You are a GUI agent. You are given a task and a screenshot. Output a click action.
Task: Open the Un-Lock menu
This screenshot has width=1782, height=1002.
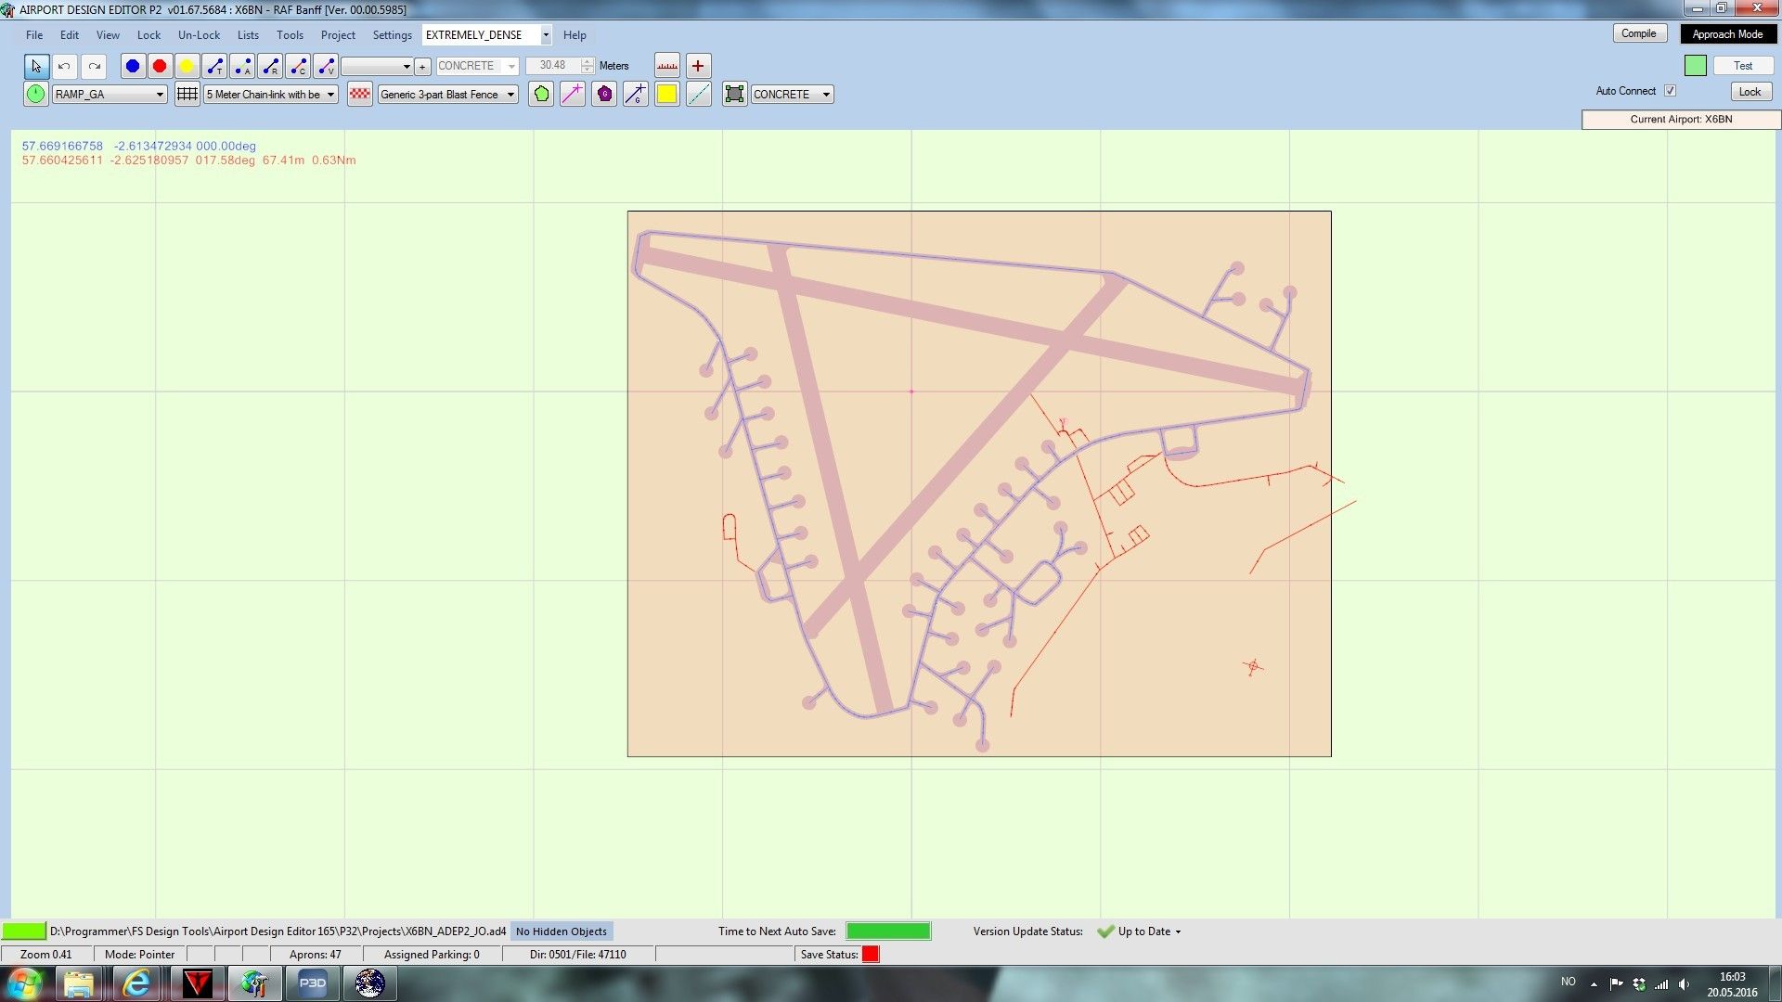[x=199, y=35]
